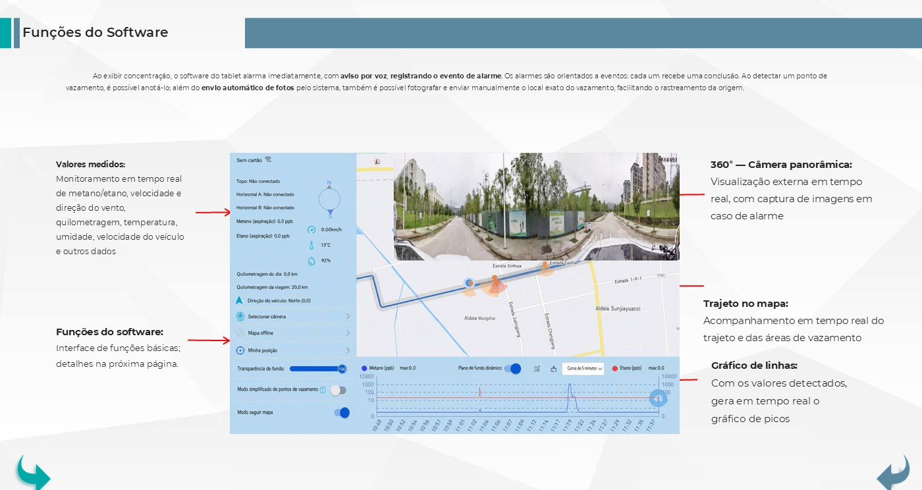
Task: Toggle Plano de fundo dinâmico switch
Action: tap(512, 369)
